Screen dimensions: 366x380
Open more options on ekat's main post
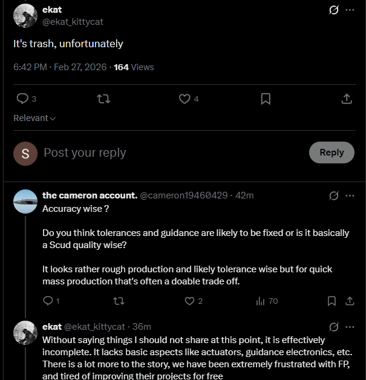point(350,10)
